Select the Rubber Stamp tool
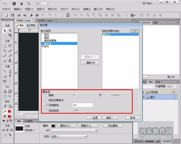The image size is (181, 144). click(10, 60)
